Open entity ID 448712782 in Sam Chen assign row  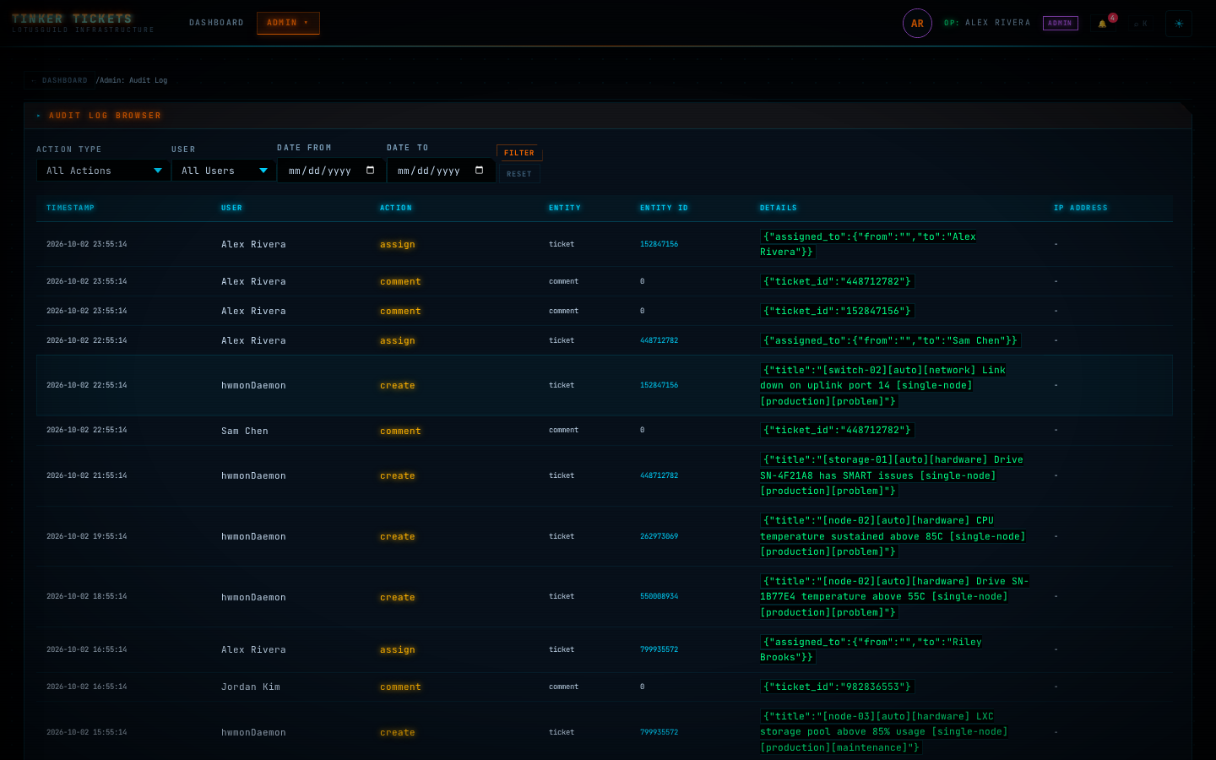click(x=659, y=340)
